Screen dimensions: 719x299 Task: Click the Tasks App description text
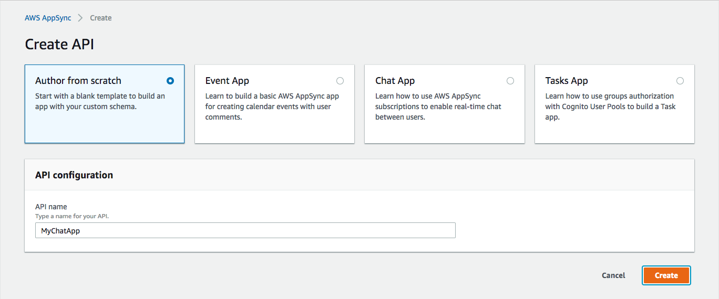610,106
